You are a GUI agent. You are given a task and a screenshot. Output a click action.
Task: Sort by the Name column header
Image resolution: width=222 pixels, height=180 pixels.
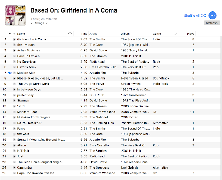[21, 34]
